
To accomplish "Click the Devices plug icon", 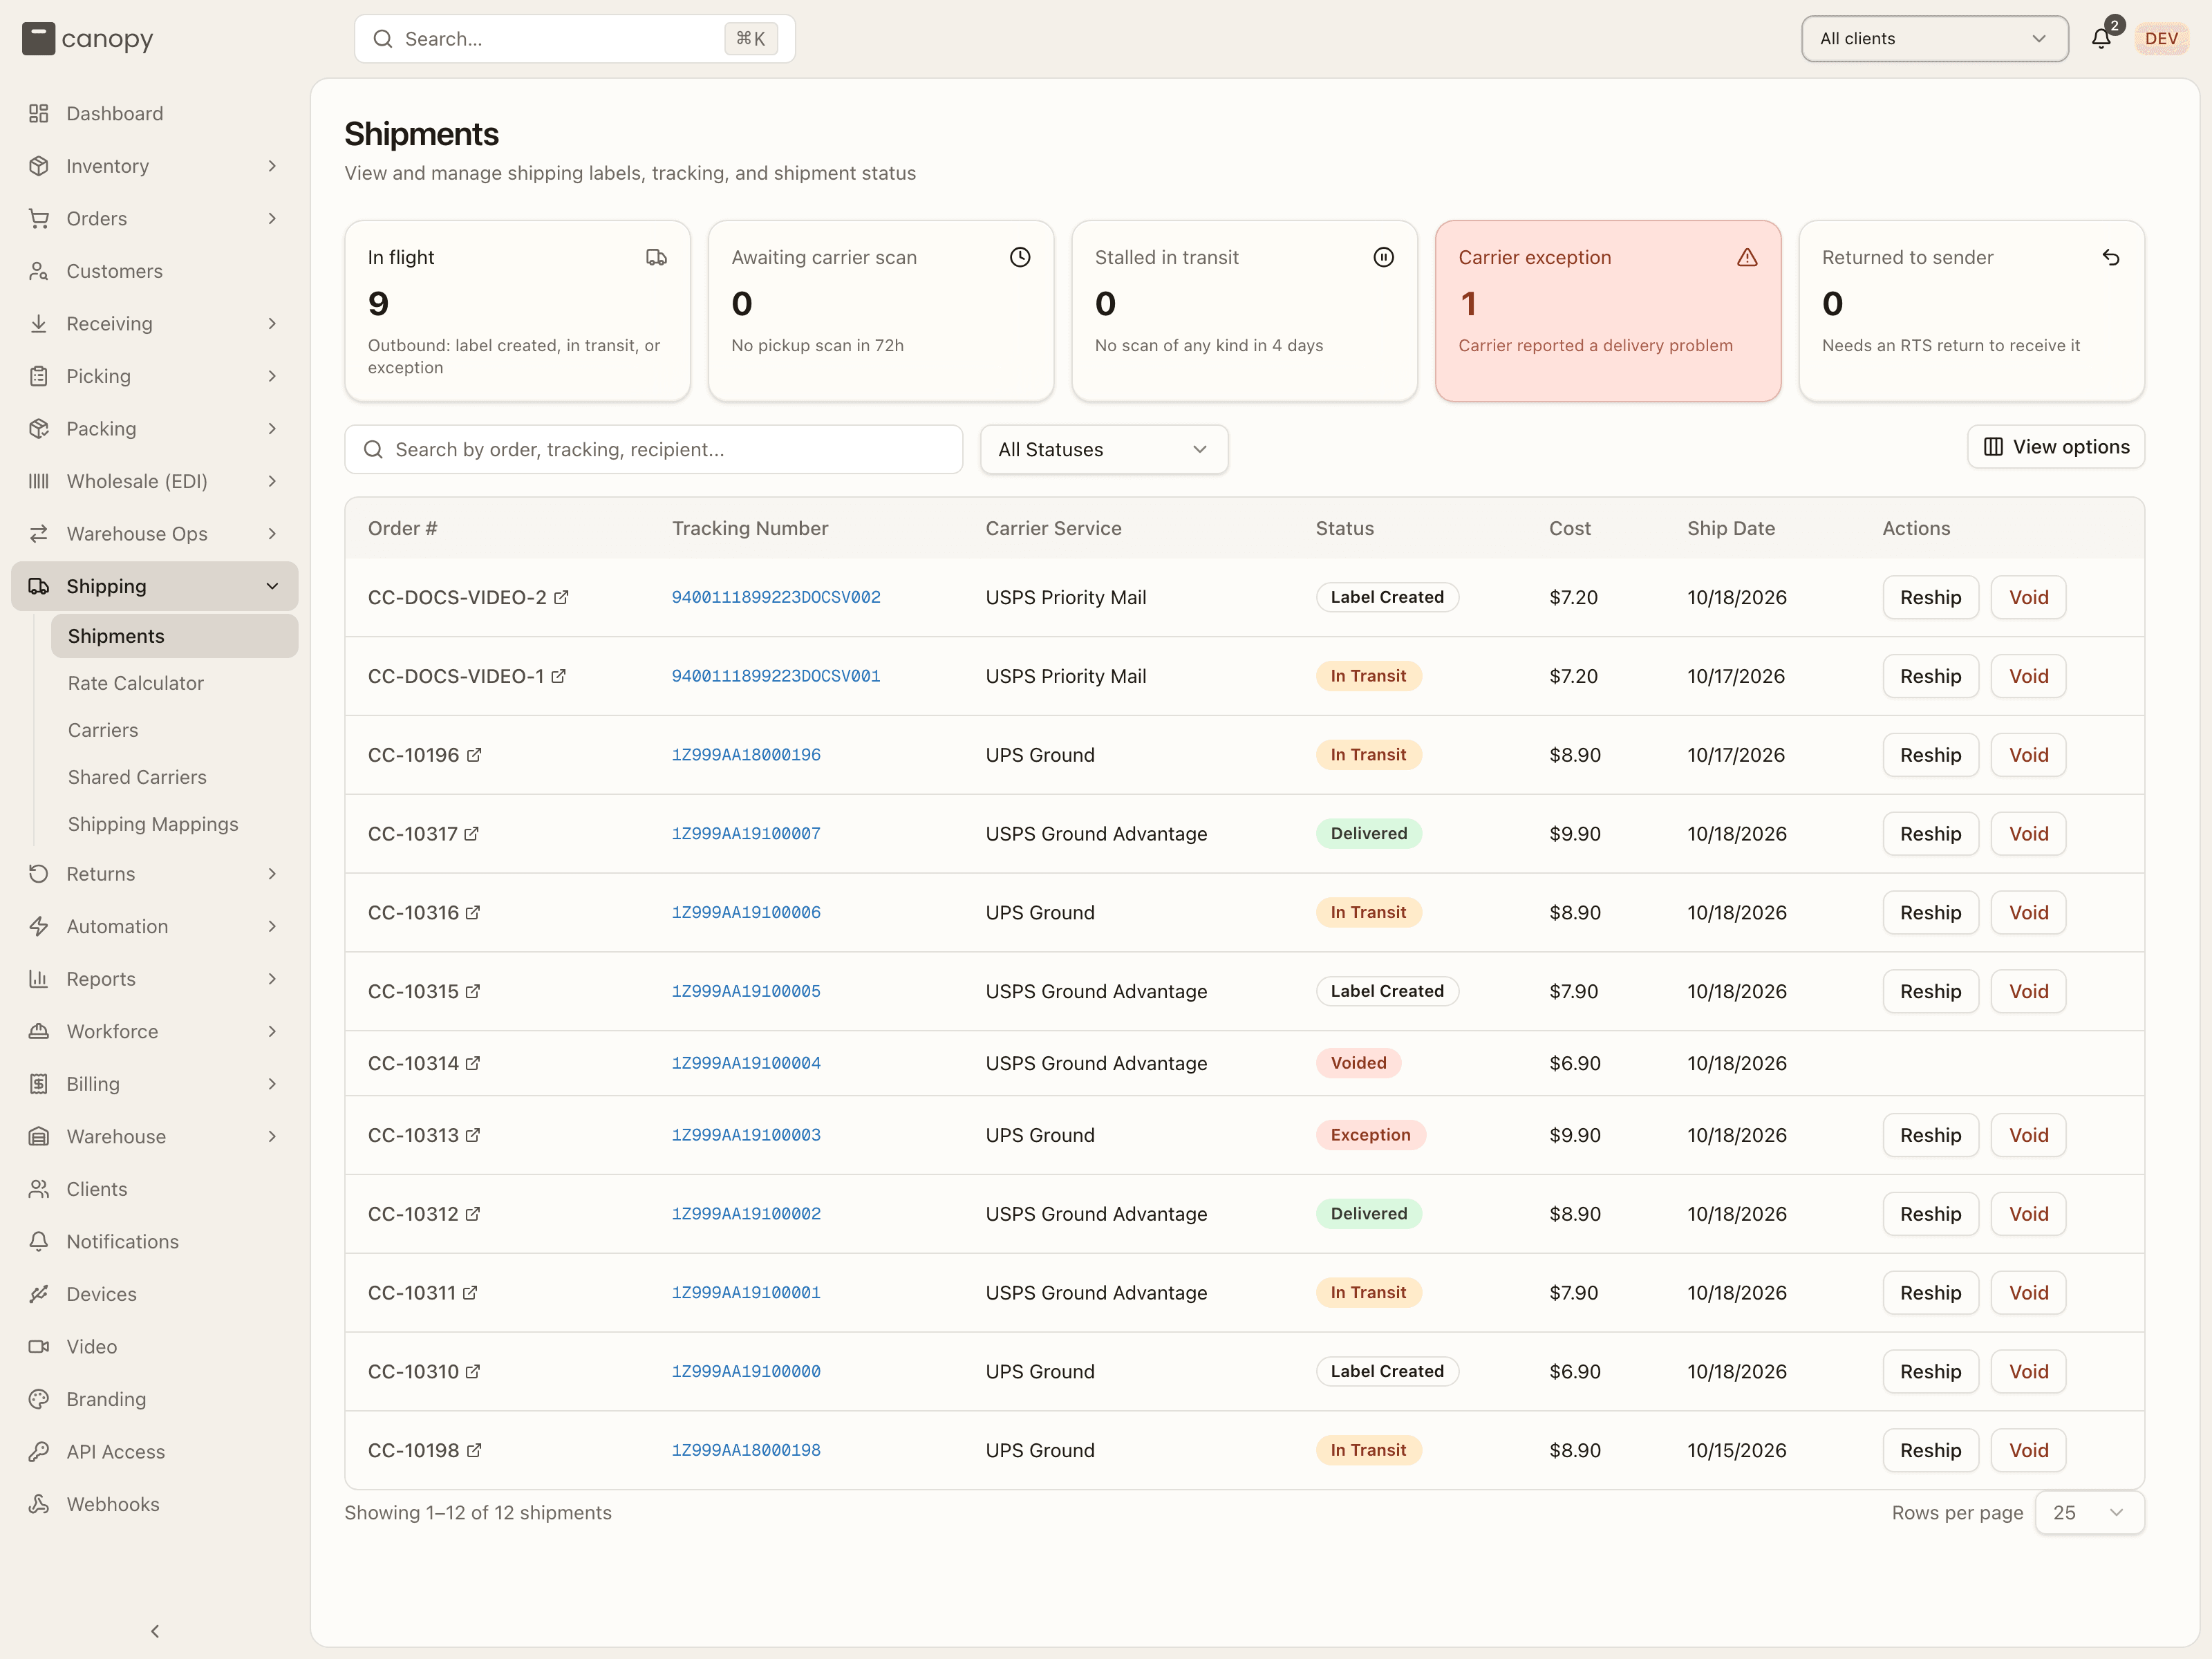I will pyautogui.click(x=39, y=1294).
